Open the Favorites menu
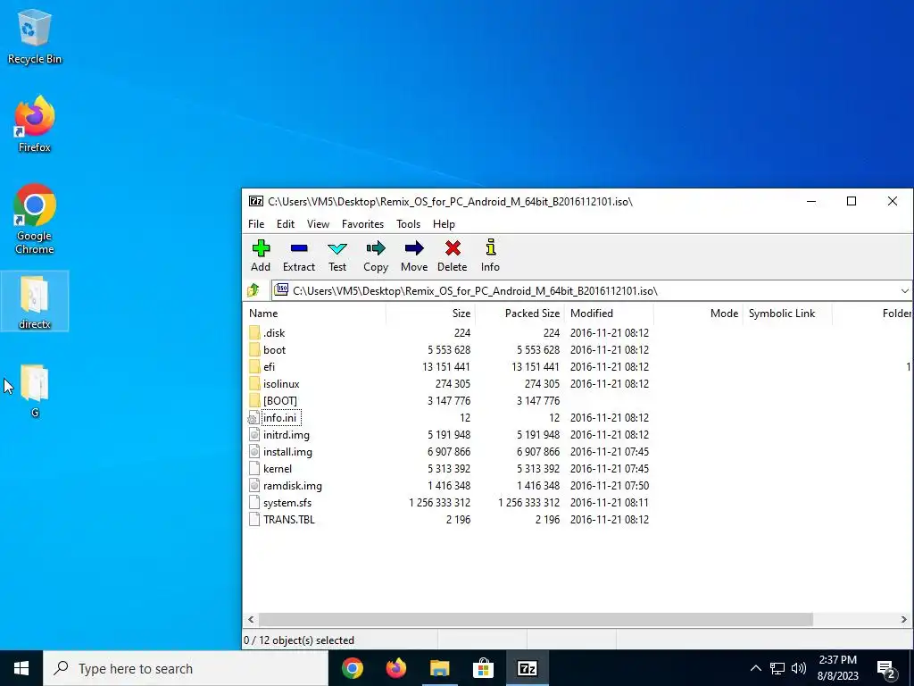Image resolution: width=914 pixels, height=686 pixels. pyautogui.click(x=362, y=224)
